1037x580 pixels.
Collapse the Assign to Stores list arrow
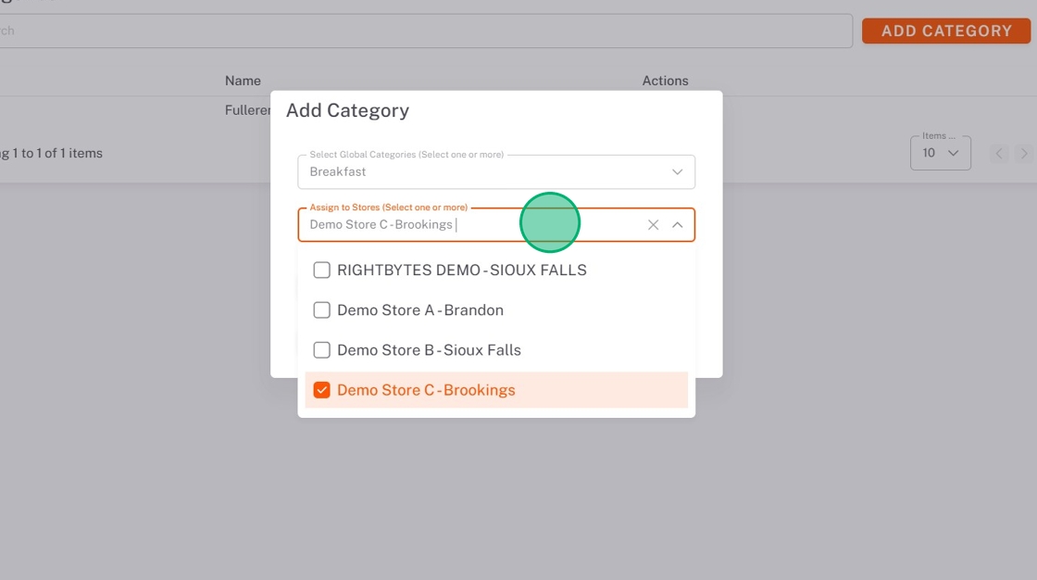click(x=678, y=225)
